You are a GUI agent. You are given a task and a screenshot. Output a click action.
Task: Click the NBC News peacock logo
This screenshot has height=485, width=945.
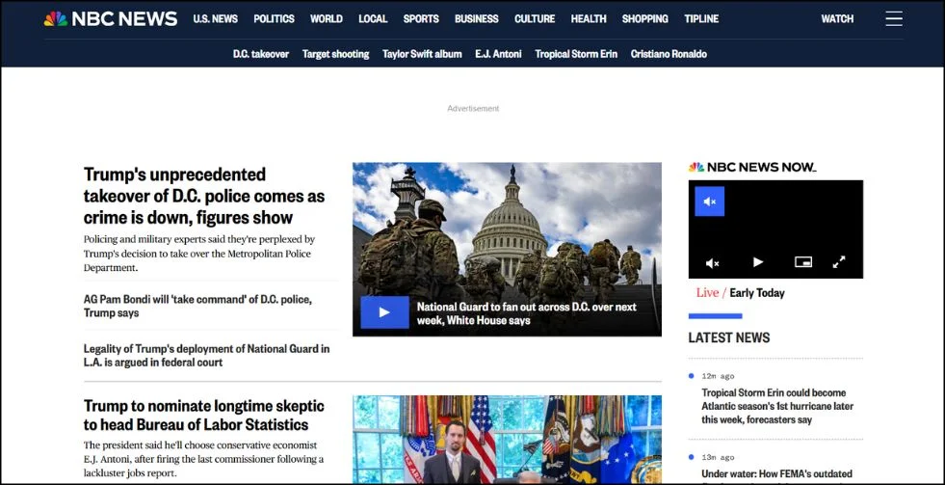coord(110,18)
